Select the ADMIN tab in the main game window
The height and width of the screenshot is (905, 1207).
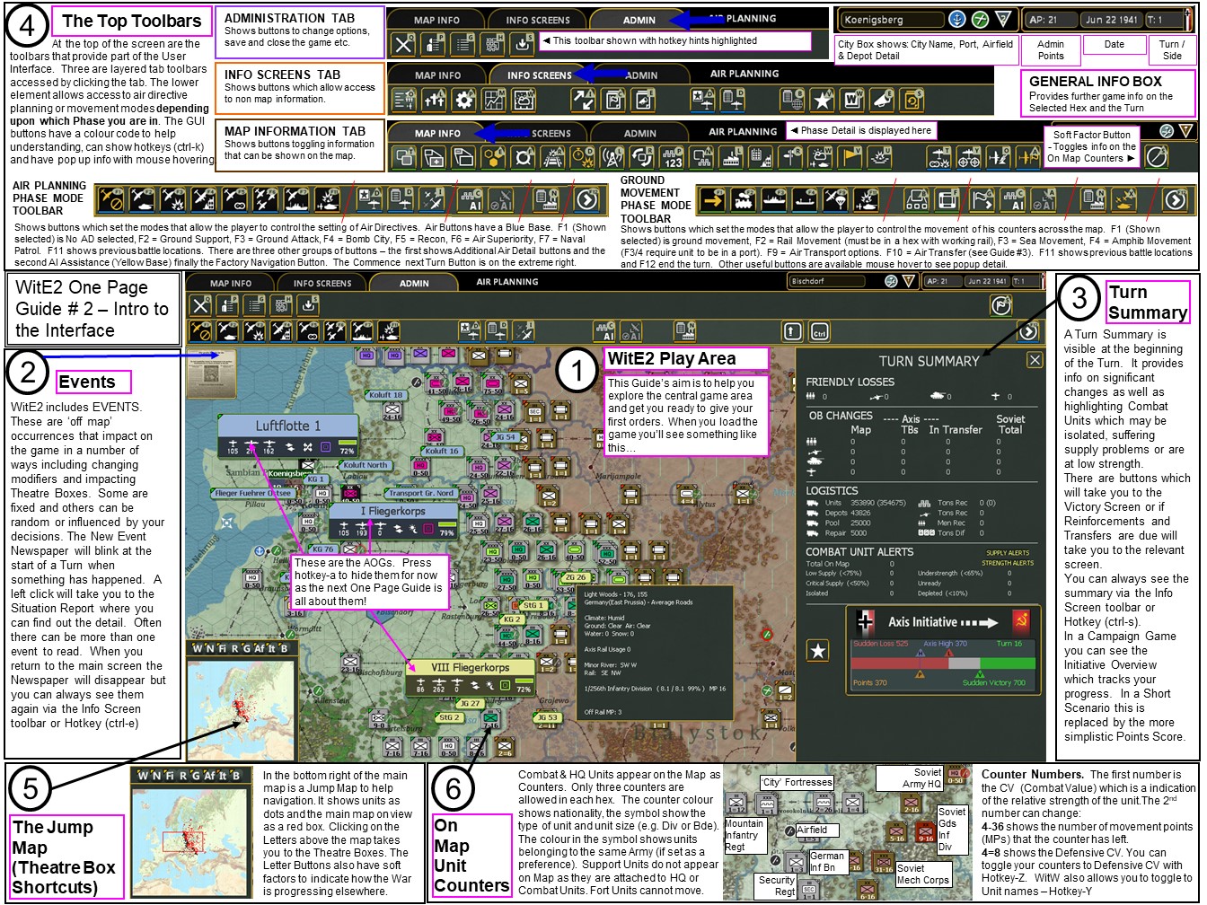414,283
